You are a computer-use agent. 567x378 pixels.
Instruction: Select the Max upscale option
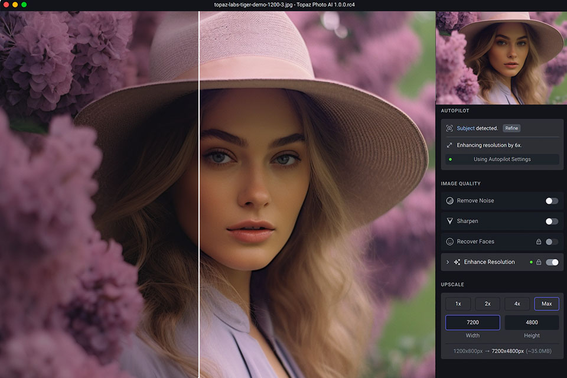click(x=547, y=304)
